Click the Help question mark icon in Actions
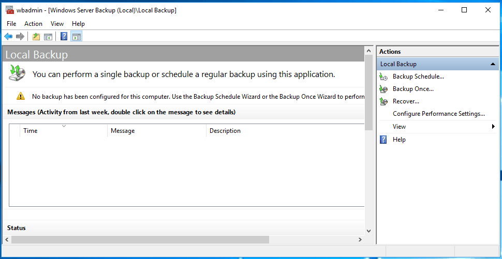The width and height of the screenshot is (502, 259). click(x=383, y=140)
